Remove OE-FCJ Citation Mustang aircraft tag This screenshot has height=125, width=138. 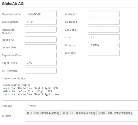coord(28,113)
